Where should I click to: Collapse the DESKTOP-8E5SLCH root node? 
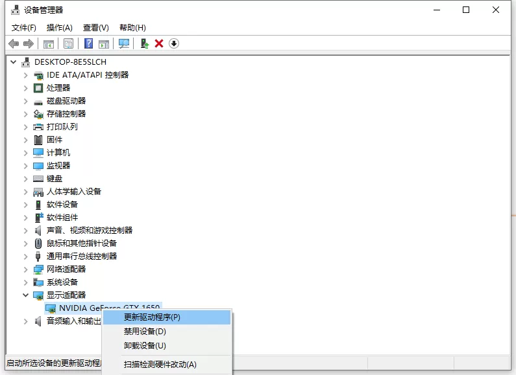[x=13, y=62]
